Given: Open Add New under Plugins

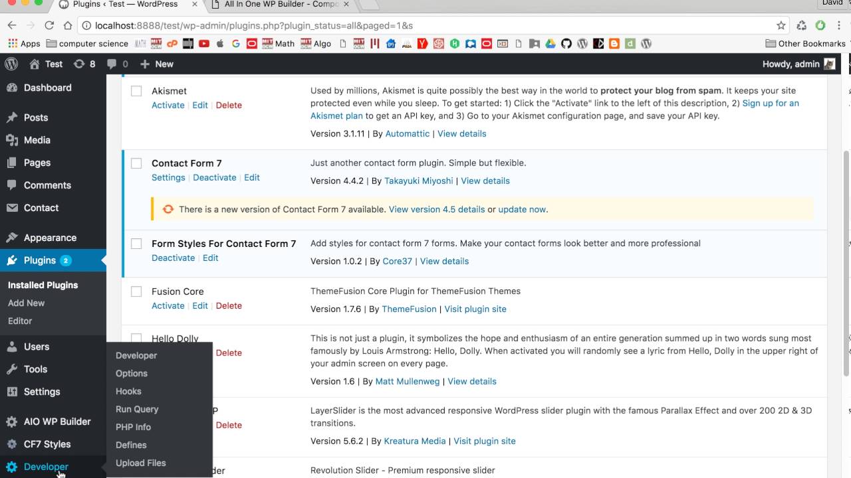Looking at the screenshot, I should [27, 303].
